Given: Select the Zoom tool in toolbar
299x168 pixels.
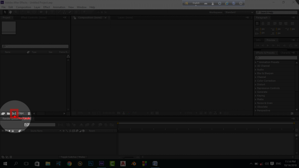Looking at the screenshot, I should click(x=16, y=12).
